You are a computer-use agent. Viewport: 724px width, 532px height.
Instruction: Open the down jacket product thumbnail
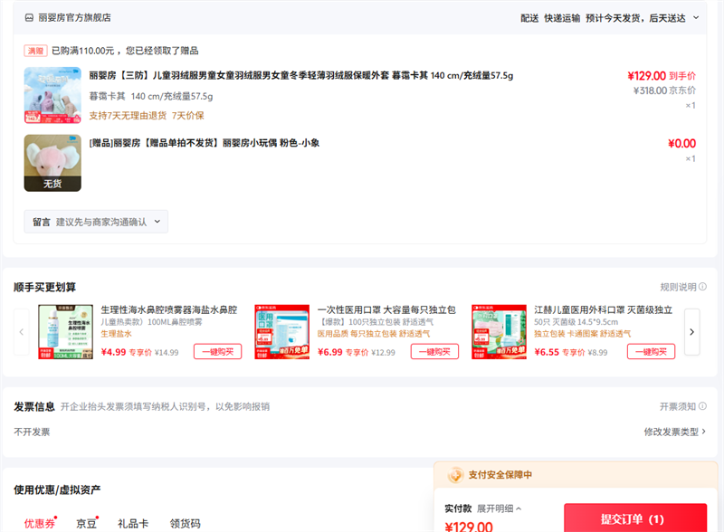click(52, 95)
